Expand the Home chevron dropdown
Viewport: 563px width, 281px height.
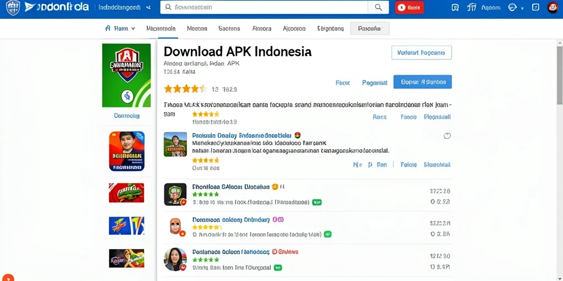pyautogui.click(x=133, y=29)
